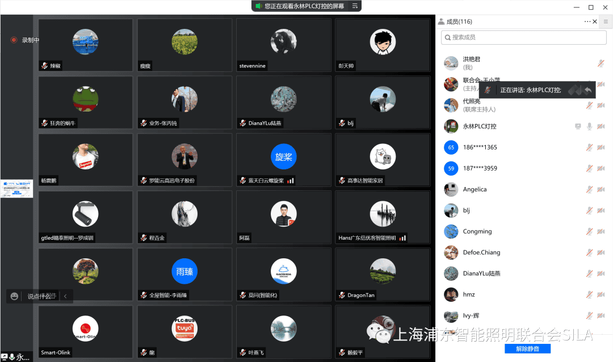The image size is (613, 362).
Task: Expand the screen-sharing banner menu at top
Action: (355, 6)
